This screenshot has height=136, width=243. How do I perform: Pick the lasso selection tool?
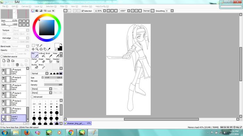coord(37,45)
